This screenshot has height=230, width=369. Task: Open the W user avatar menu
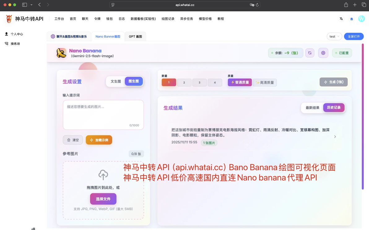[x=362, y=19]
